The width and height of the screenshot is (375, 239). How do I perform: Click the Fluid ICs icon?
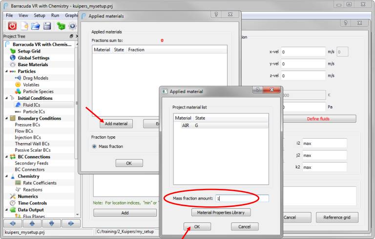pos(18,105)
